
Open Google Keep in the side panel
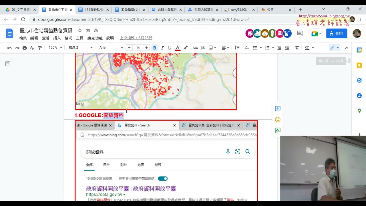359,65
